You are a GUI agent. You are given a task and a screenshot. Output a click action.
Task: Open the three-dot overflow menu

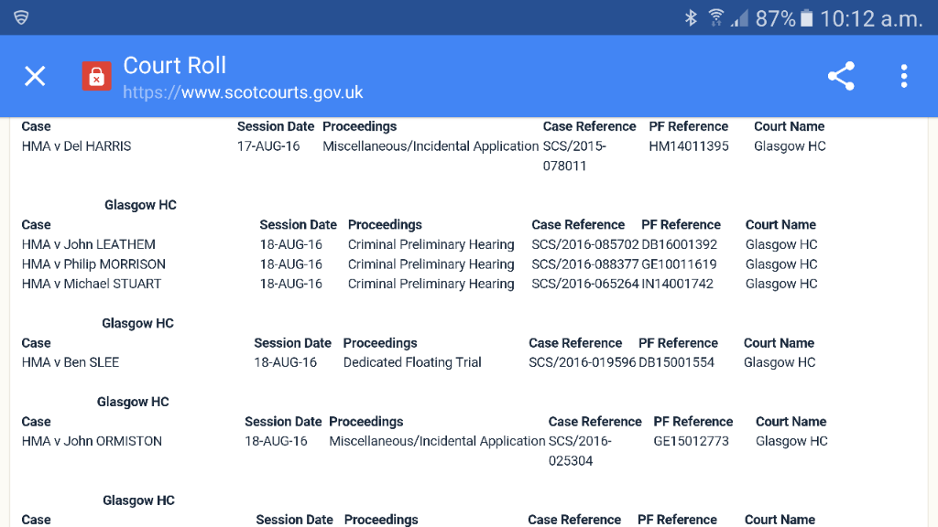[903, 76]
